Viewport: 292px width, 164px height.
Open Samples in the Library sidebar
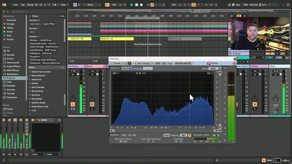(11, 86)
